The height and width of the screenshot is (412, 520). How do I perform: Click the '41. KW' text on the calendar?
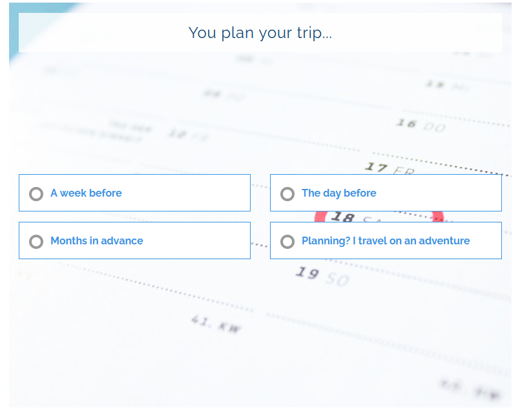pos(216,323)
